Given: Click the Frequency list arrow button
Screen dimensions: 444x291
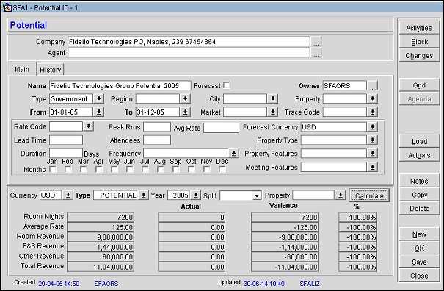Looking at the screenshot, I should [233, 154].
